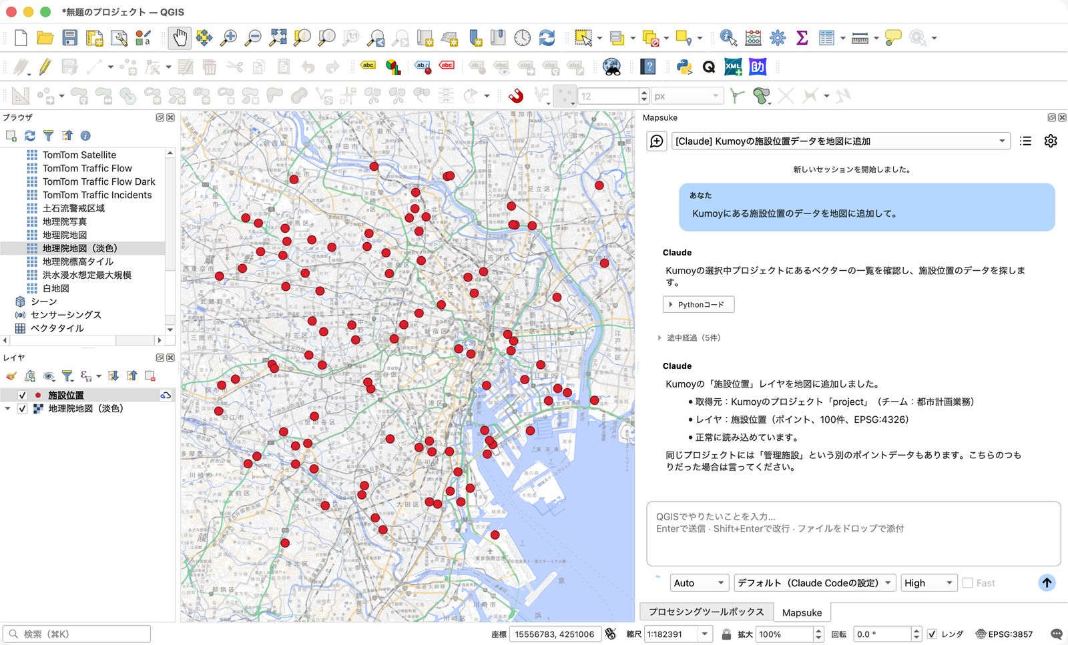The height and width of the screenshot is (645, 1068).
Task: Toggle the snapping magnet icon
Action: [x=516, y=96]
